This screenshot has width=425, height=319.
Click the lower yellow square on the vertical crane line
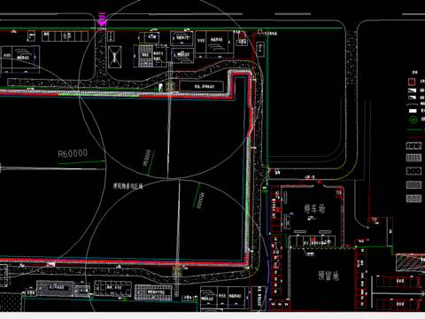pyautogui.click(x=177, y=271)
